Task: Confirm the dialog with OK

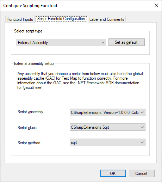Action: click(113, 173)
